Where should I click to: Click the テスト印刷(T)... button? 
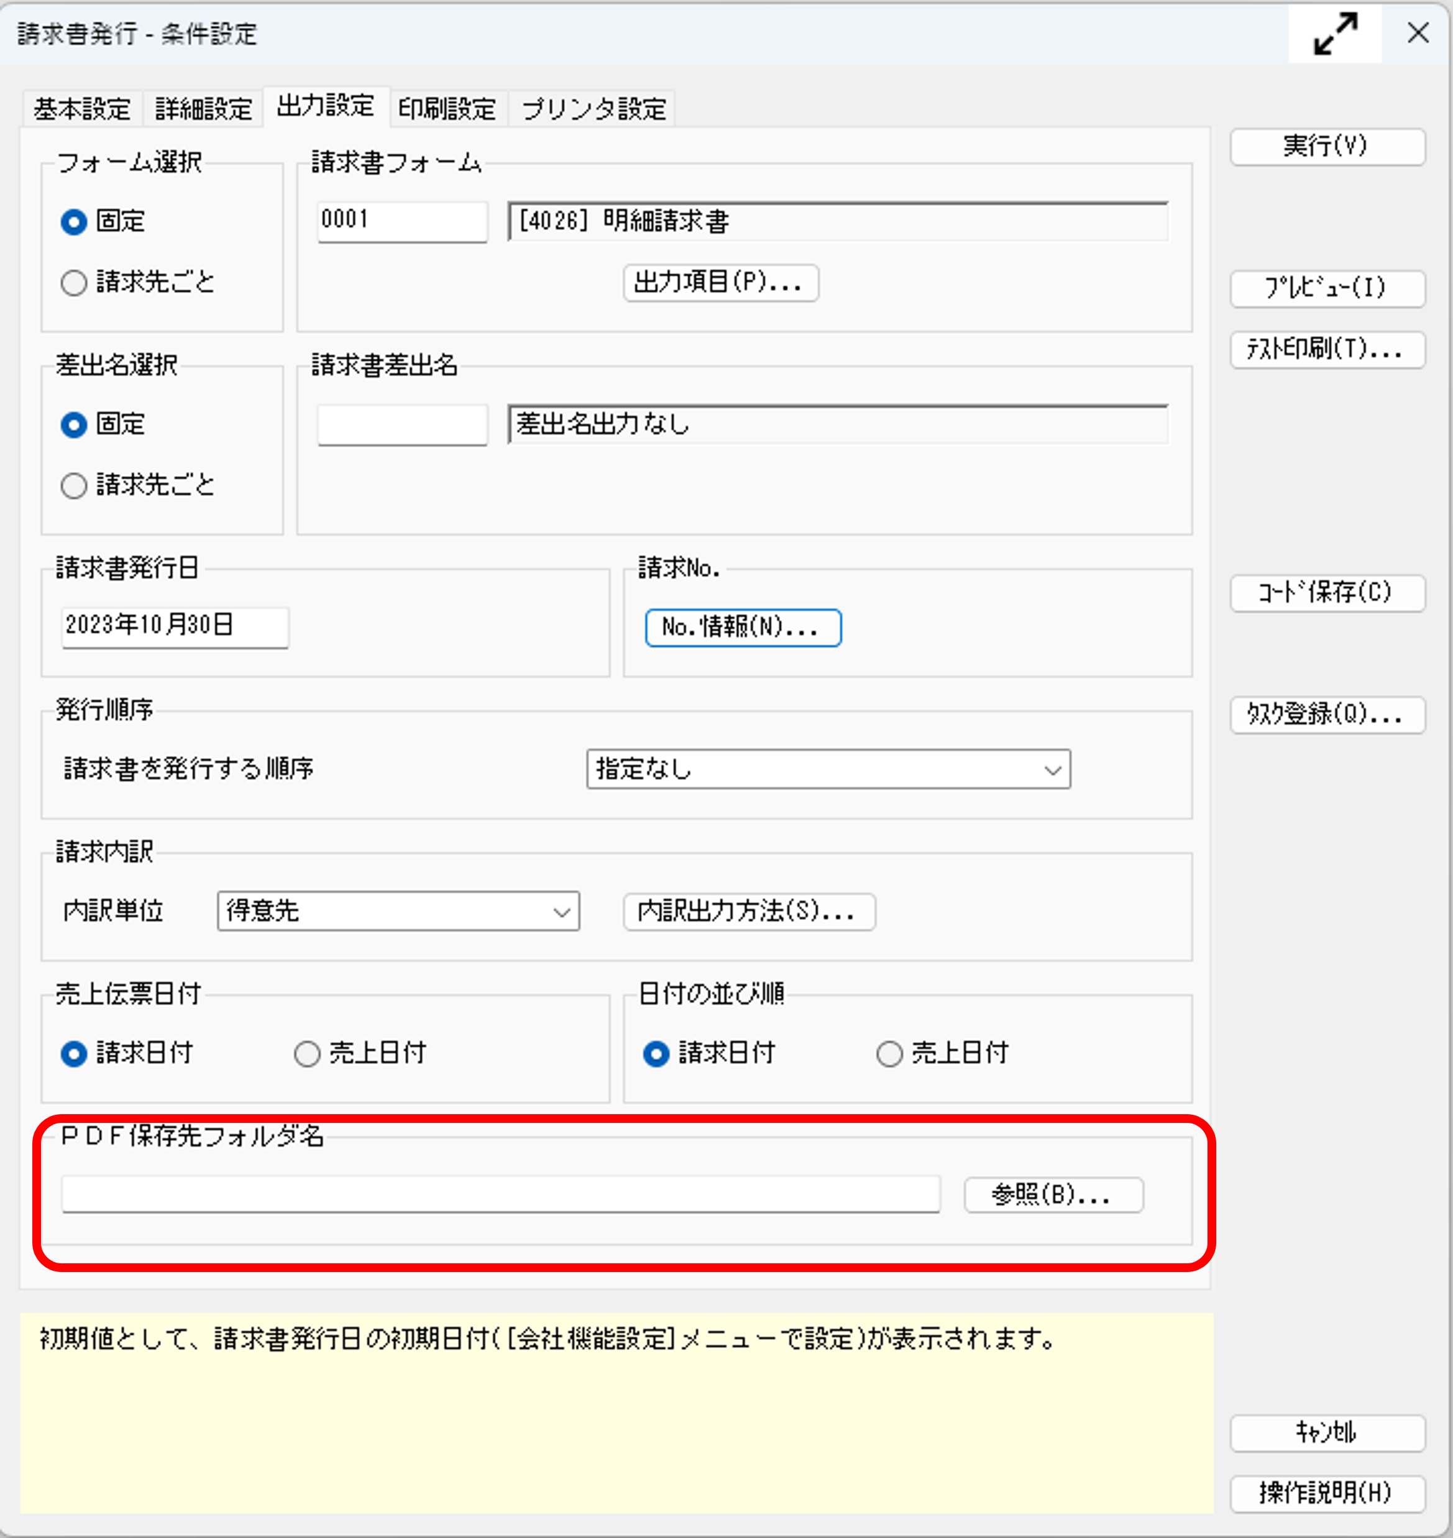pyautogui.click(x=1327, y=349)
